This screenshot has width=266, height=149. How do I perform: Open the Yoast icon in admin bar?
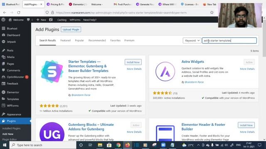[51, 20]
